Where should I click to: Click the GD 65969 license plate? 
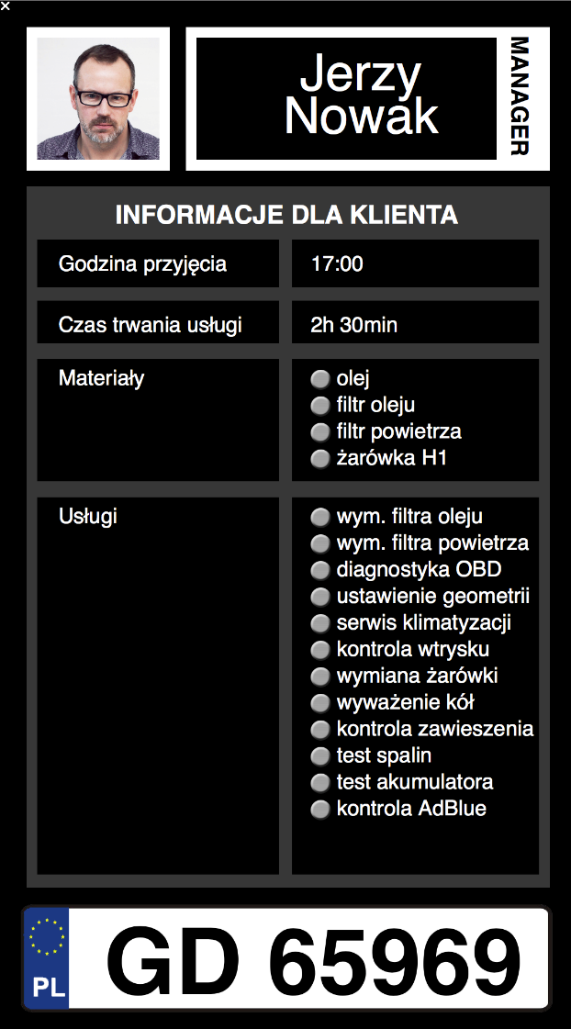pyautogui.click(x=312, y=958)
